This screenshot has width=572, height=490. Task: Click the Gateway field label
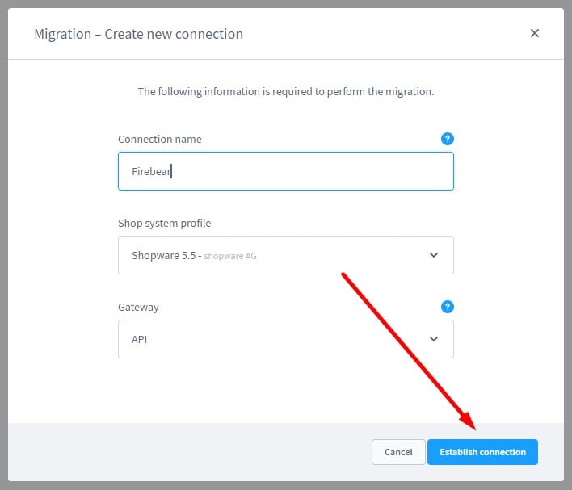138,307
